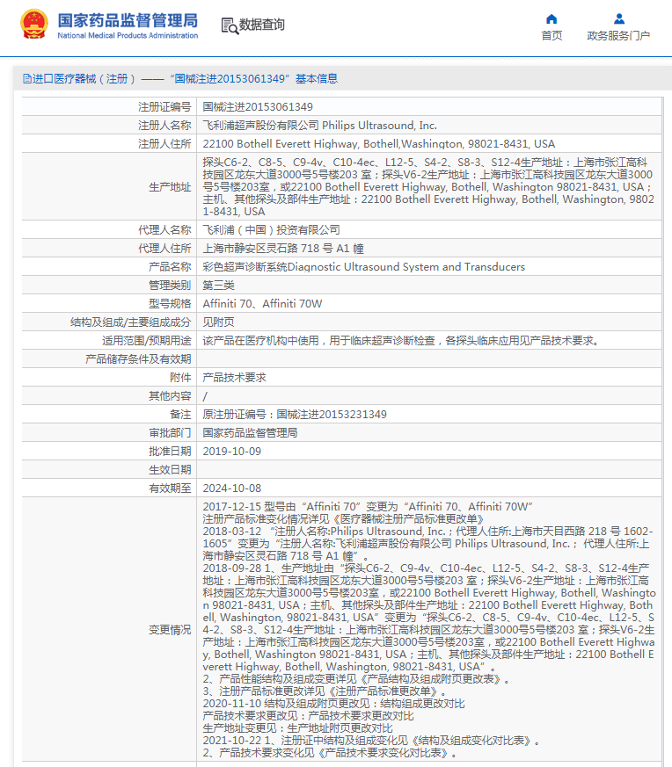
Task: Select the Affiniti 70、Affiniti 70W model cell
Action: point(263,303)
